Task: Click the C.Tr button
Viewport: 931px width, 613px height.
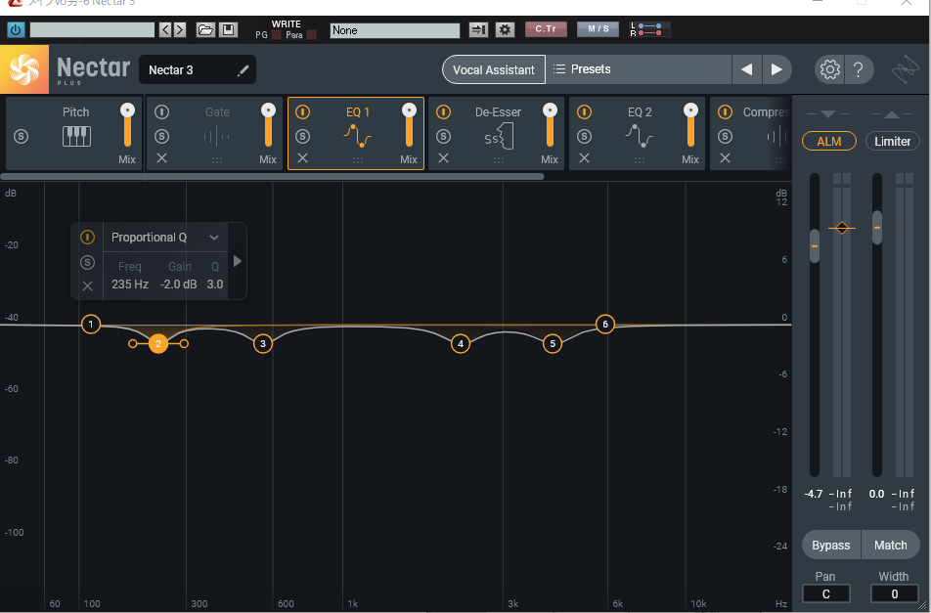Action: point(546,29)
